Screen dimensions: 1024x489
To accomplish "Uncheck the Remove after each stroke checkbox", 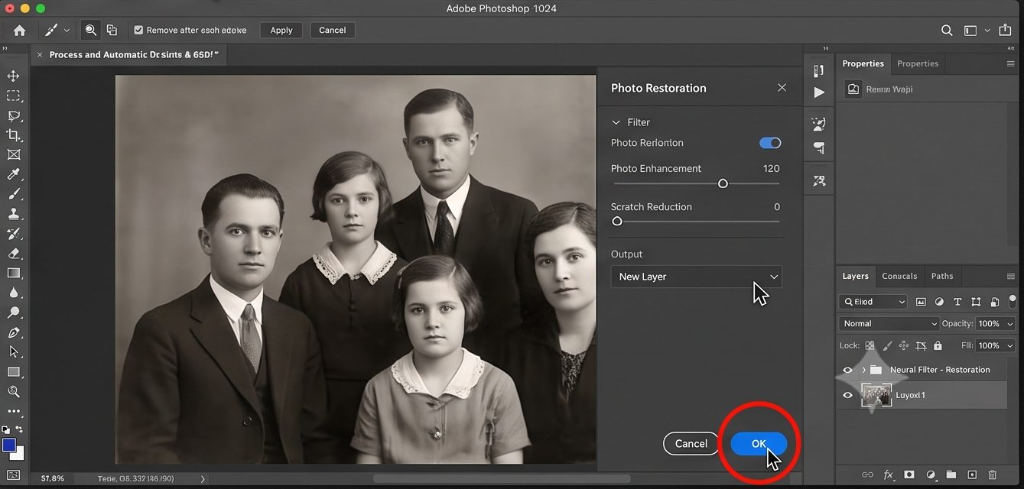I will (138, 31).
